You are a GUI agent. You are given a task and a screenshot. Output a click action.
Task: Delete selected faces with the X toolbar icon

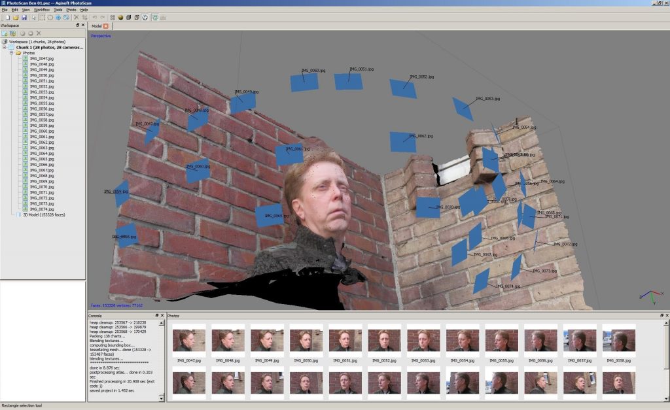[x=75, y=17]
